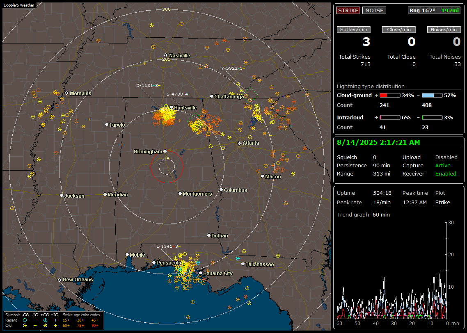
Task: Click the Jackson city marker
Action: tap(62, 196)
